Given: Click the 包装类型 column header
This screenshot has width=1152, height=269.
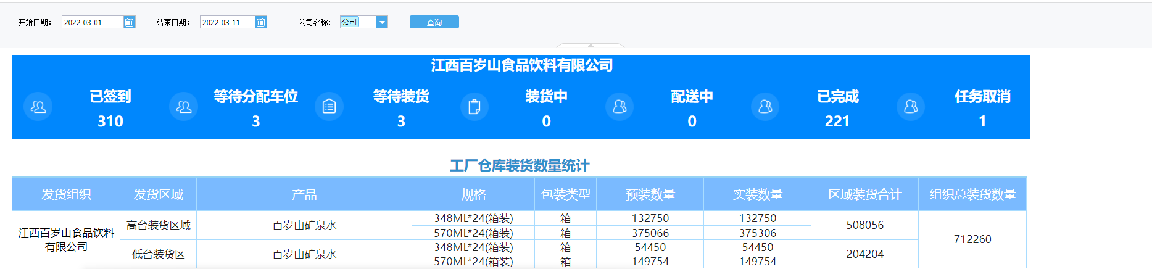Looking at the screenshot, I should pyautogui.click(x=566, y=194).
